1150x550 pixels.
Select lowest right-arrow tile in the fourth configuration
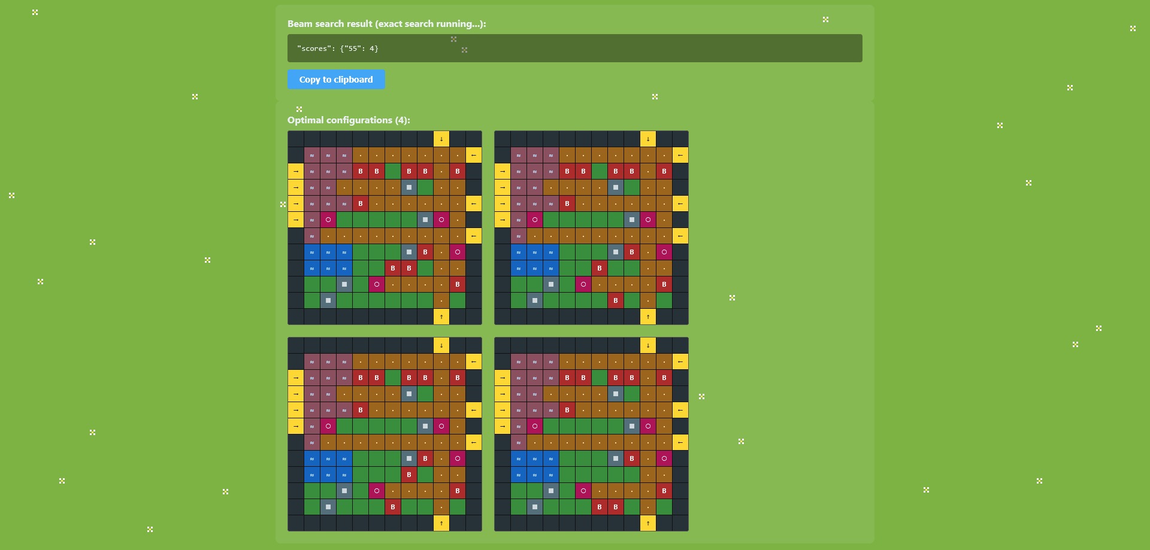point(503,426)
